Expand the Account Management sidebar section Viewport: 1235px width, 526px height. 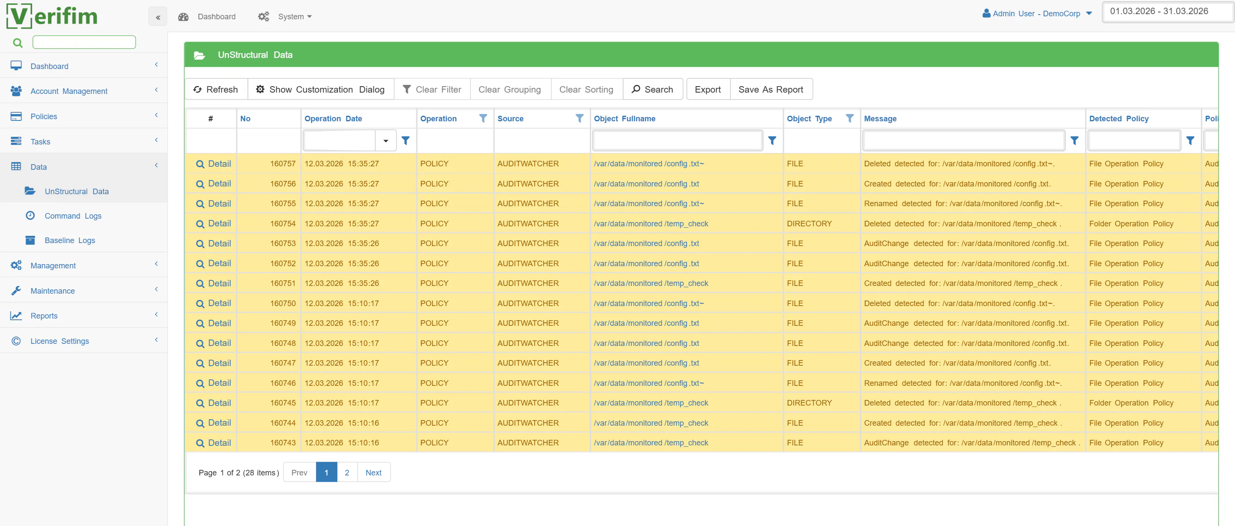[x=84, y=90]
